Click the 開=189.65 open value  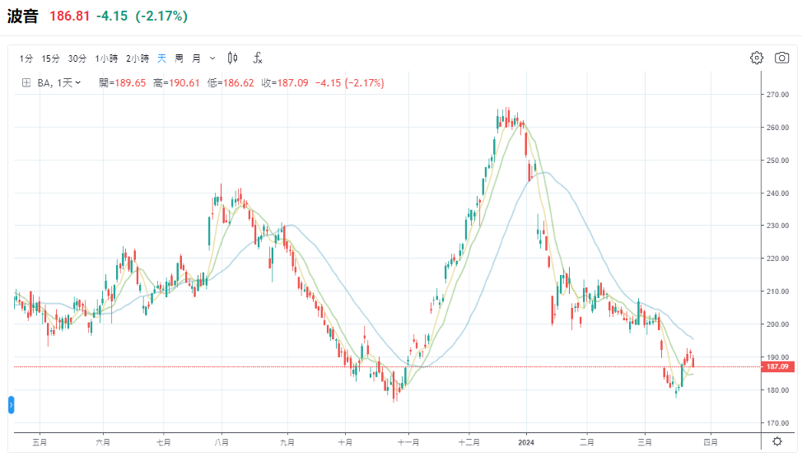tap(122, 83)
